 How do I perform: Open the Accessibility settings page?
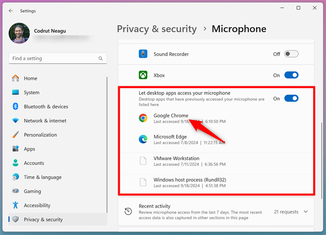37,205
